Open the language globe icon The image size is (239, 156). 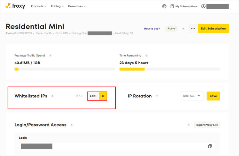click(x=164, y=6)
